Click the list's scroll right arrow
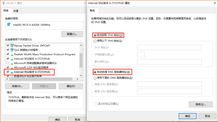The width and height of the screenshot is (218, 122). [77, 79]
